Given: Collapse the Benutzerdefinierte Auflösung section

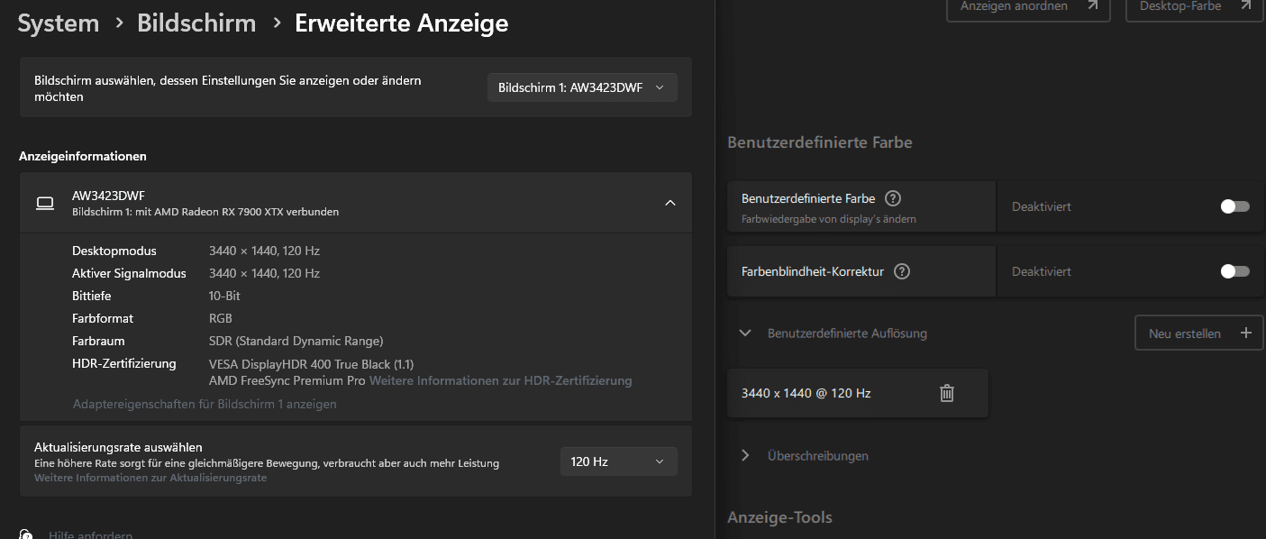Looking at the screenshot, I should 745,333.
